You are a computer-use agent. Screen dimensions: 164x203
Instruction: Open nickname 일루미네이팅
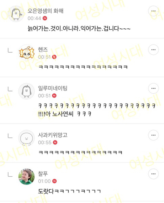coord(53,88)
